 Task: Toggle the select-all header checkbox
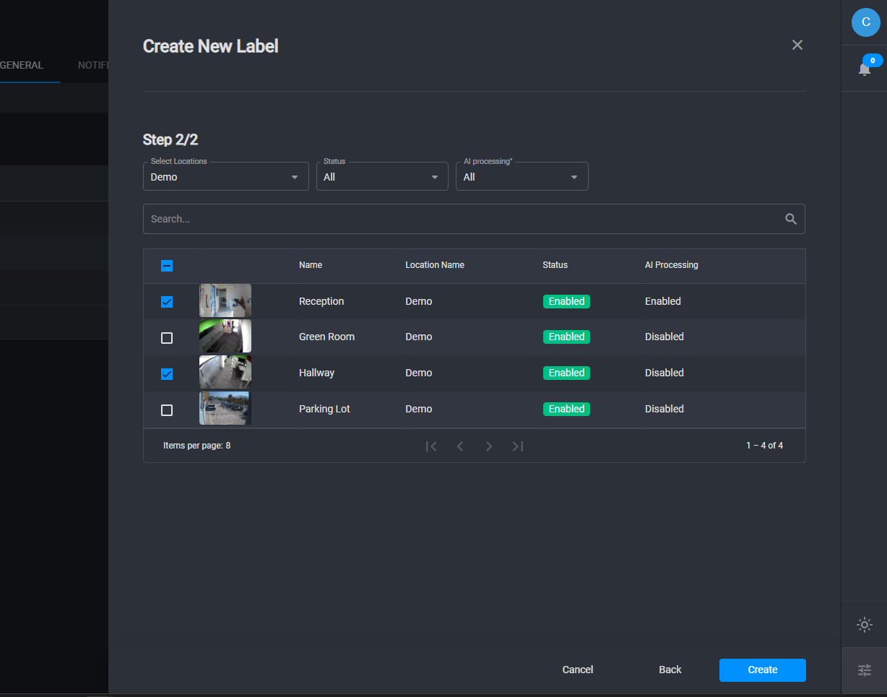pos(167,266)
